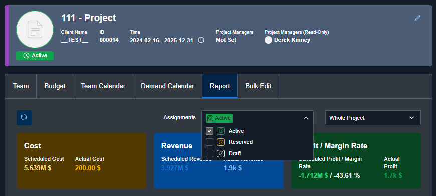Open the Budget tab
The height and width of the screenshot is (196, 436).
55,86
